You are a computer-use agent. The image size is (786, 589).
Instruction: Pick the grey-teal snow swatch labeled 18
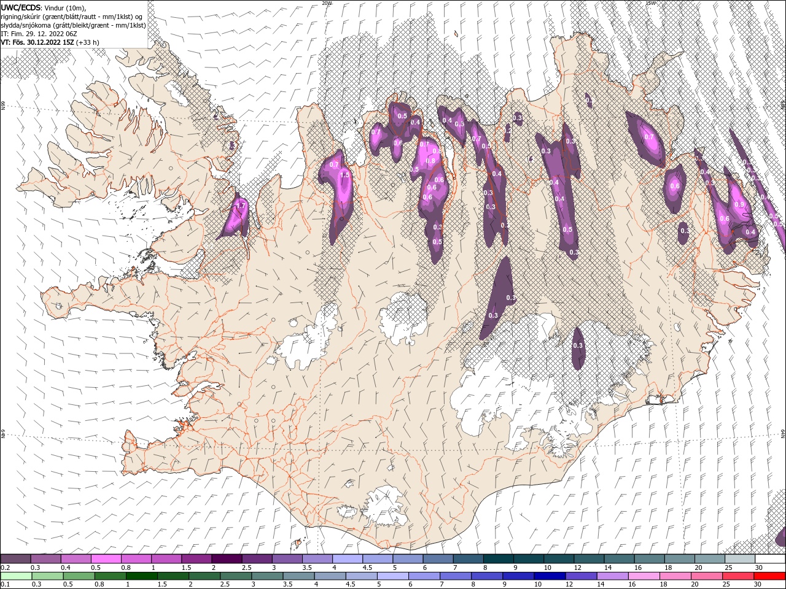coord(679,559)
